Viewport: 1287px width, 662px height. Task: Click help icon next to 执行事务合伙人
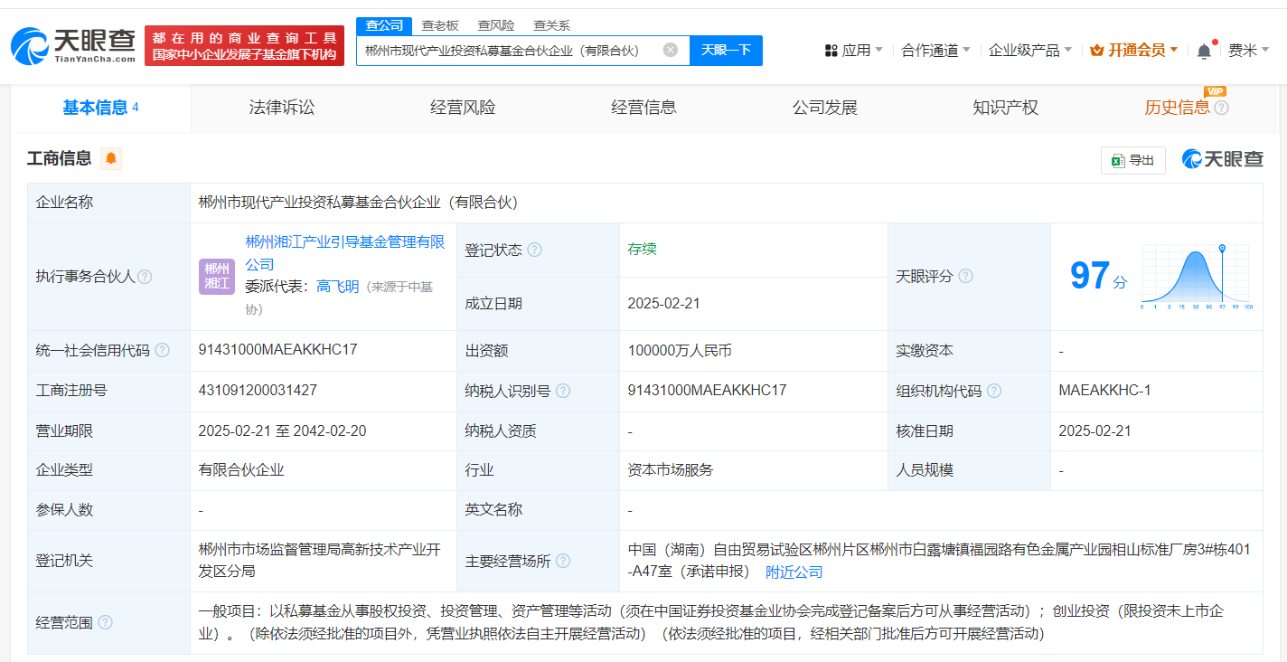145,277
